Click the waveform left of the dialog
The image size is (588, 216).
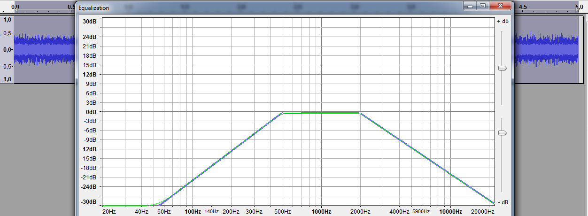click(45, 49)
